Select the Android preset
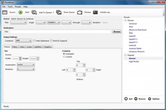The width and height of the screenshot is (166, 110). tap(132, 45)
